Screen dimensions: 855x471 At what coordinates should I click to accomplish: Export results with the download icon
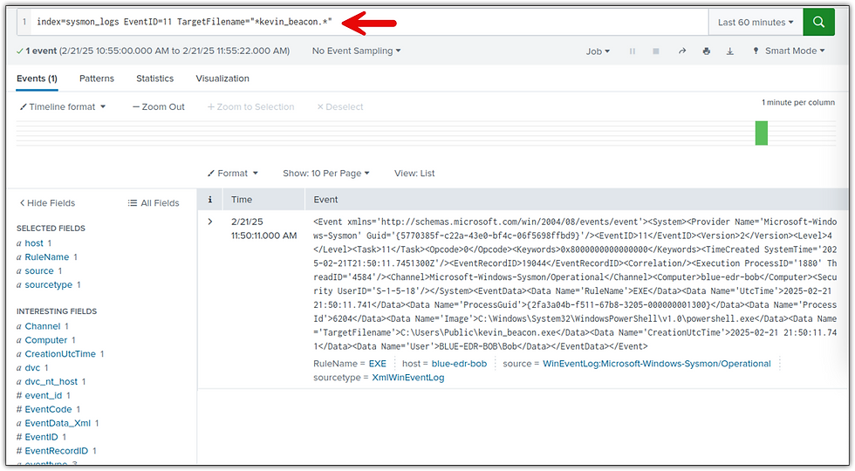point(730,51)
